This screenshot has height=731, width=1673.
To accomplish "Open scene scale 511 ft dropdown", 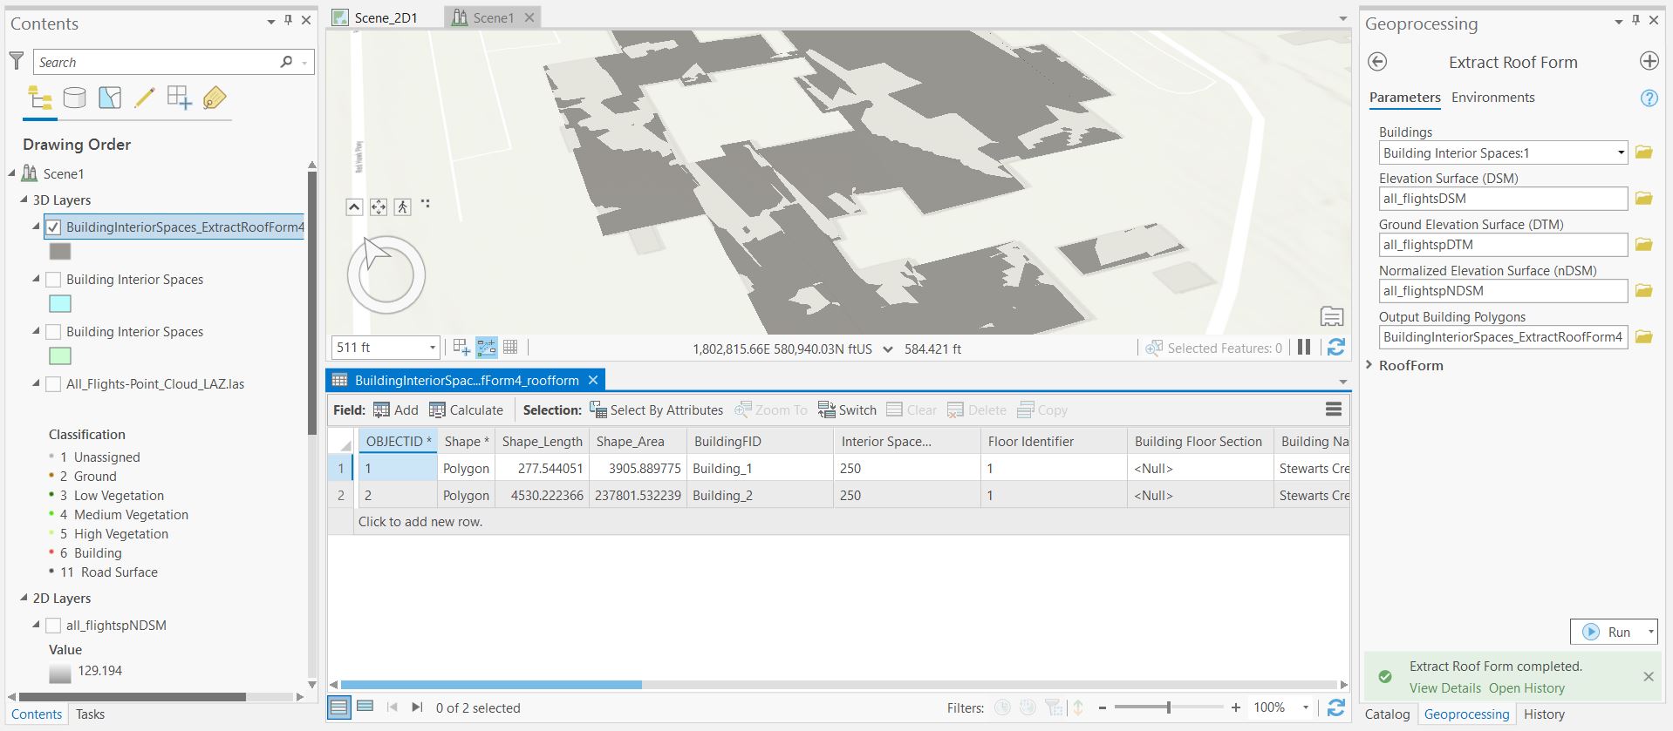I will tap(432, 347).
